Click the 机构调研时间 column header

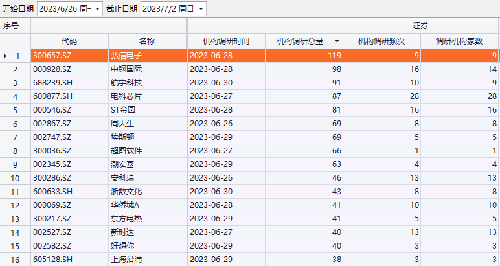click(226, 41)
